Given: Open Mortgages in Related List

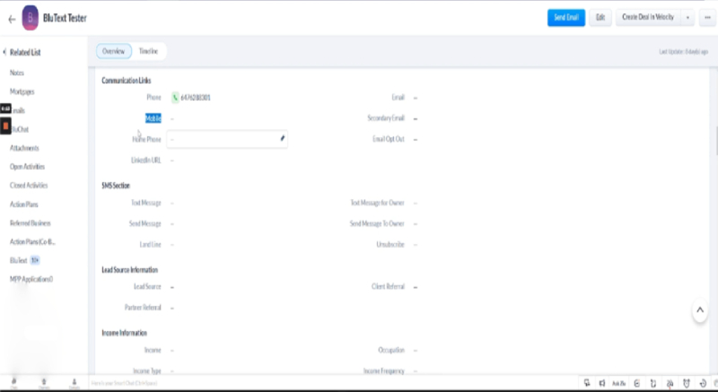Looking at the screenshot, I should coord(22,91).
